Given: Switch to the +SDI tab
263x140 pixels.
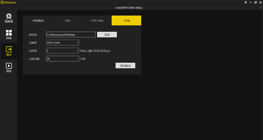Looking at the screenshot, I should [67, 21].
